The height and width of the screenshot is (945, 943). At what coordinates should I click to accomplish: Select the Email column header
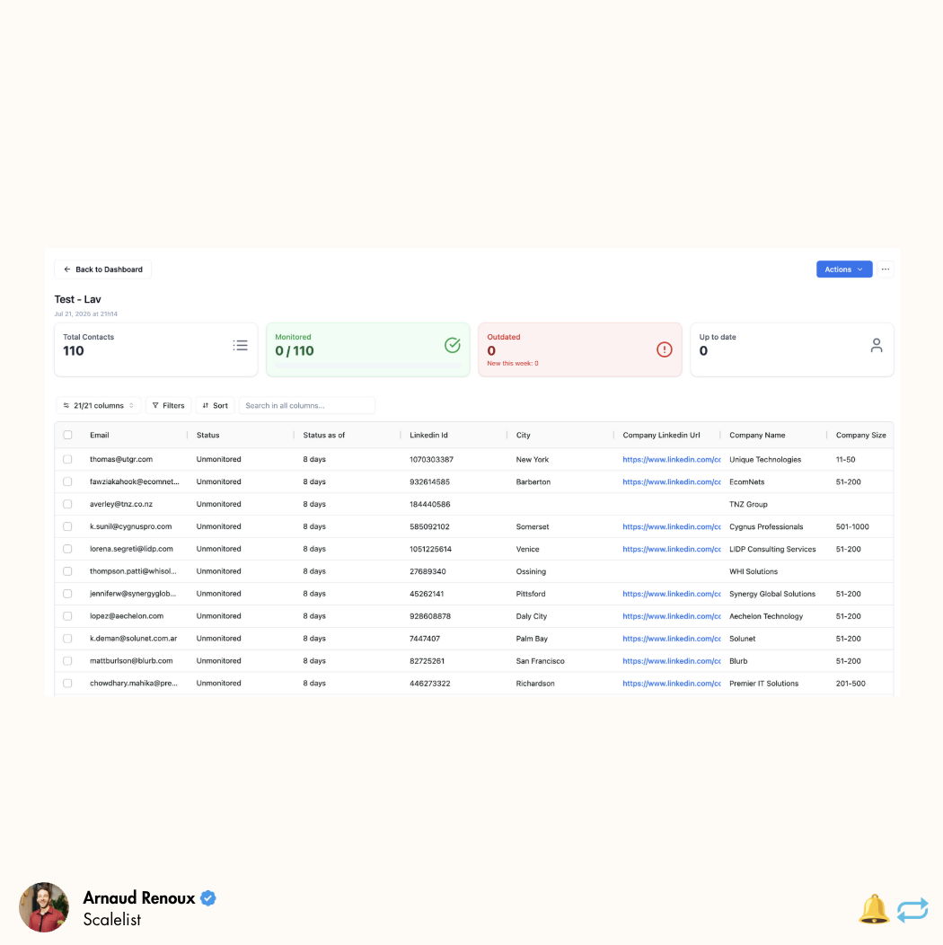click(x=98, y=435)
